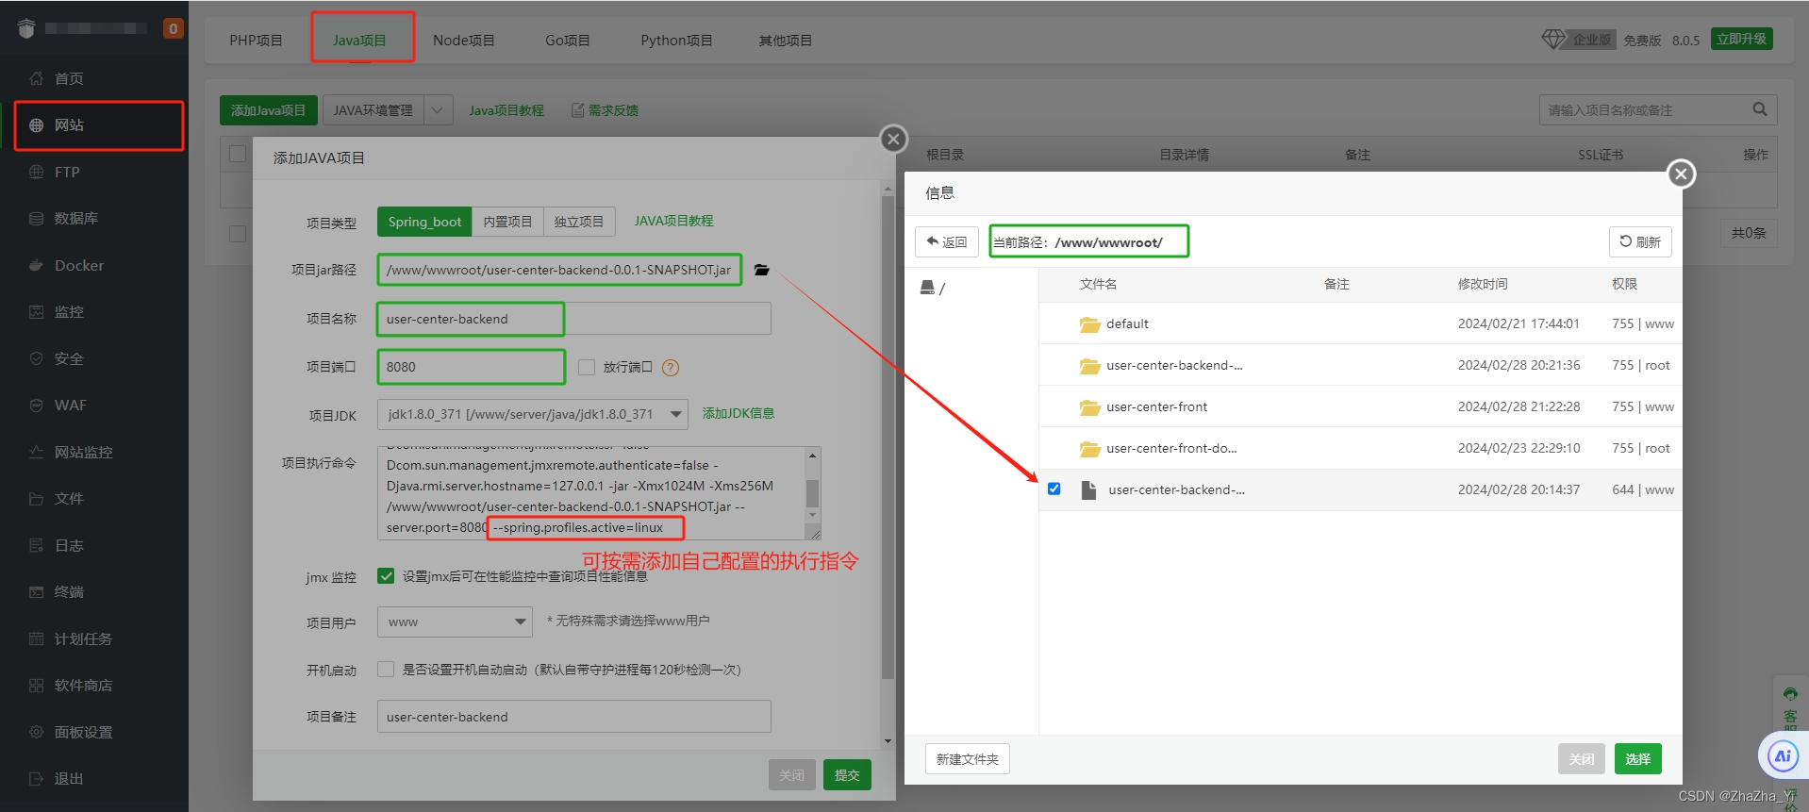
Task: Click the root drive icon in file tree
Action: pos(927,288)
